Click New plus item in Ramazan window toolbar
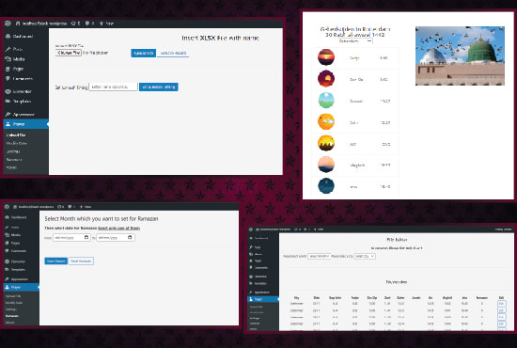Viewport: 517px width, 348px height. click(x=85, y=207)
